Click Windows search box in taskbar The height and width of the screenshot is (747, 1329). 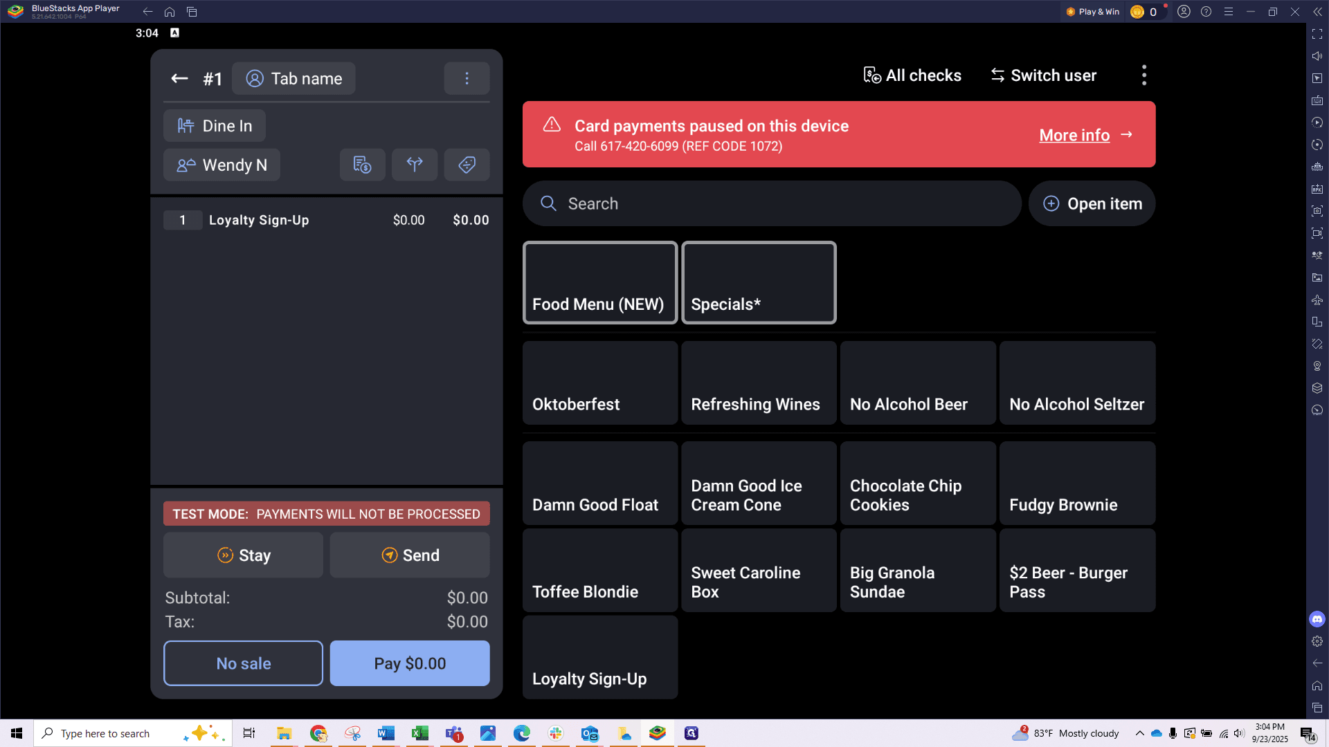pyautogui.click(x=132, y=733)
